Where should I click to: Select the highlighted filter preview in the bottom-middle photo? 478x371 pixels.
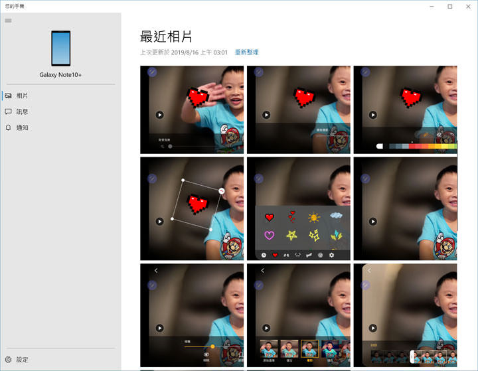(x=309, y=348)
